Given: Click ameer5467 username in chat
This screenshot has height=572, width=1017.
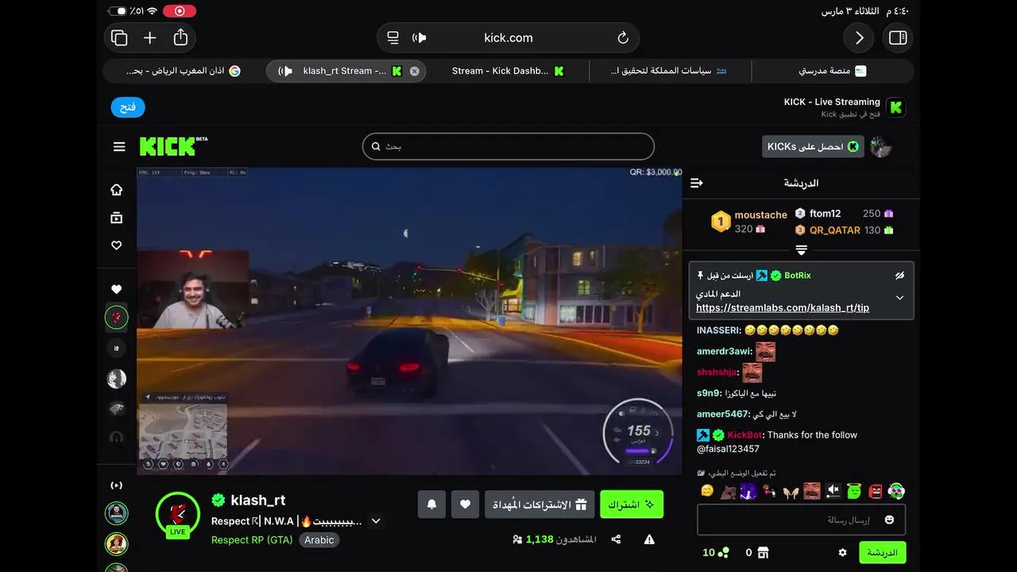Looking at the screenshot, I should click(x=723, y=414).
